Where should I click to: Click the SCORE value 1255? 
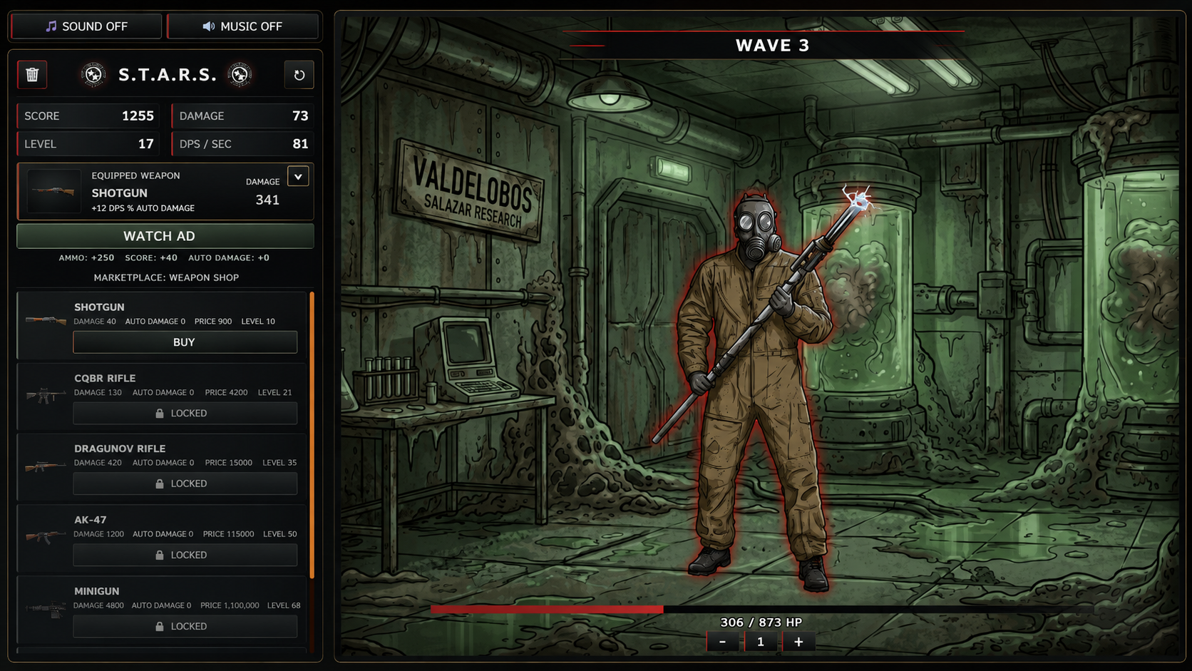pyautogui.click(x=138, y=116)
